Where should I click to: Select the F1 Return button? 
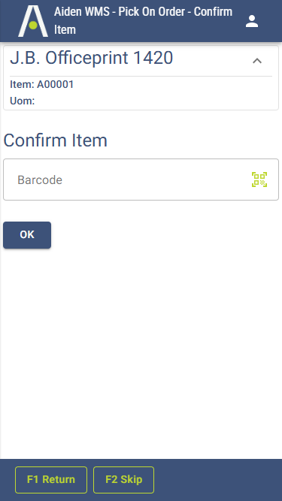click(x=51, y=480)
